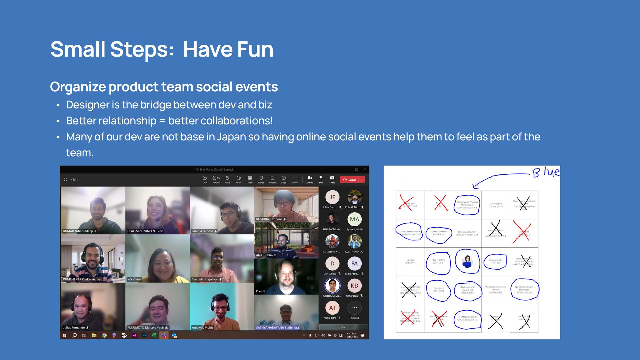Expand the participant strip chevron arrow

[343, 327]
